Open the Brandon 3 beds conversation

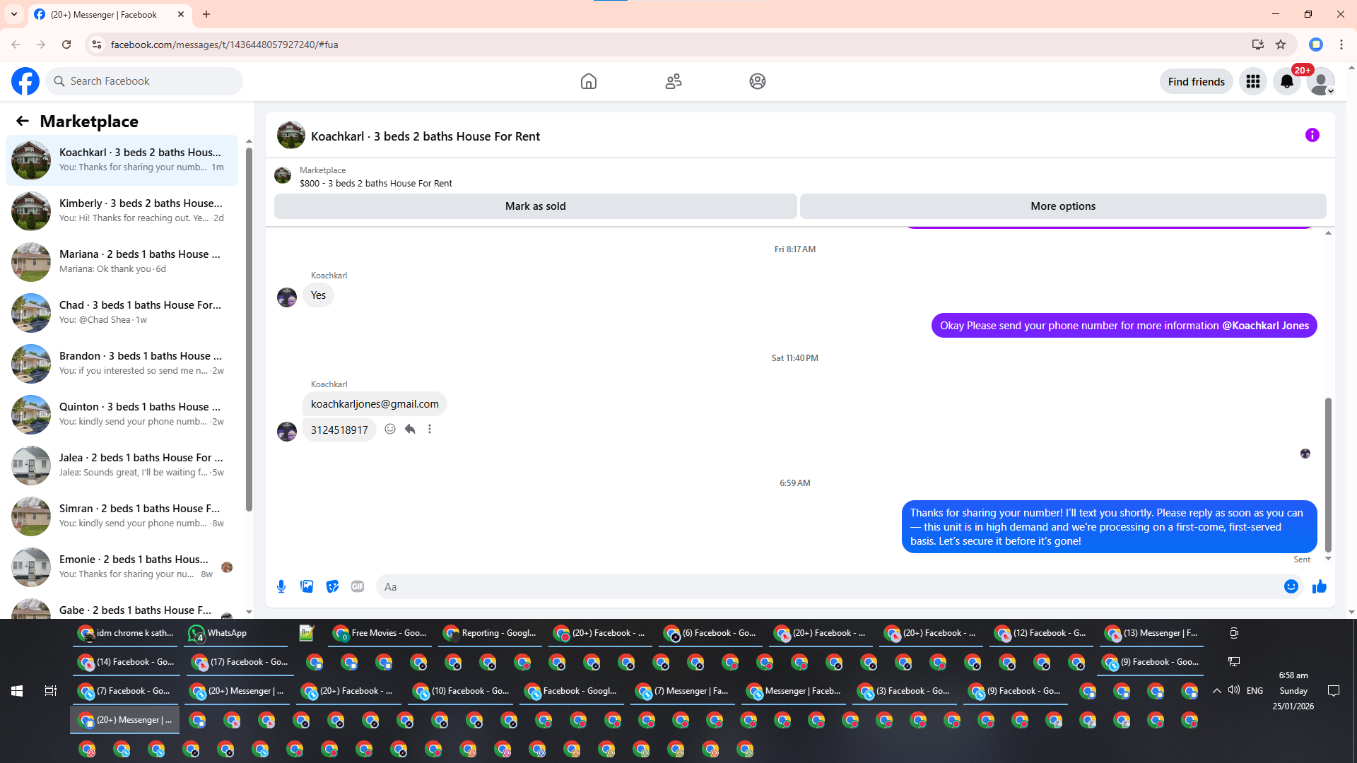(x=122, y=363)
